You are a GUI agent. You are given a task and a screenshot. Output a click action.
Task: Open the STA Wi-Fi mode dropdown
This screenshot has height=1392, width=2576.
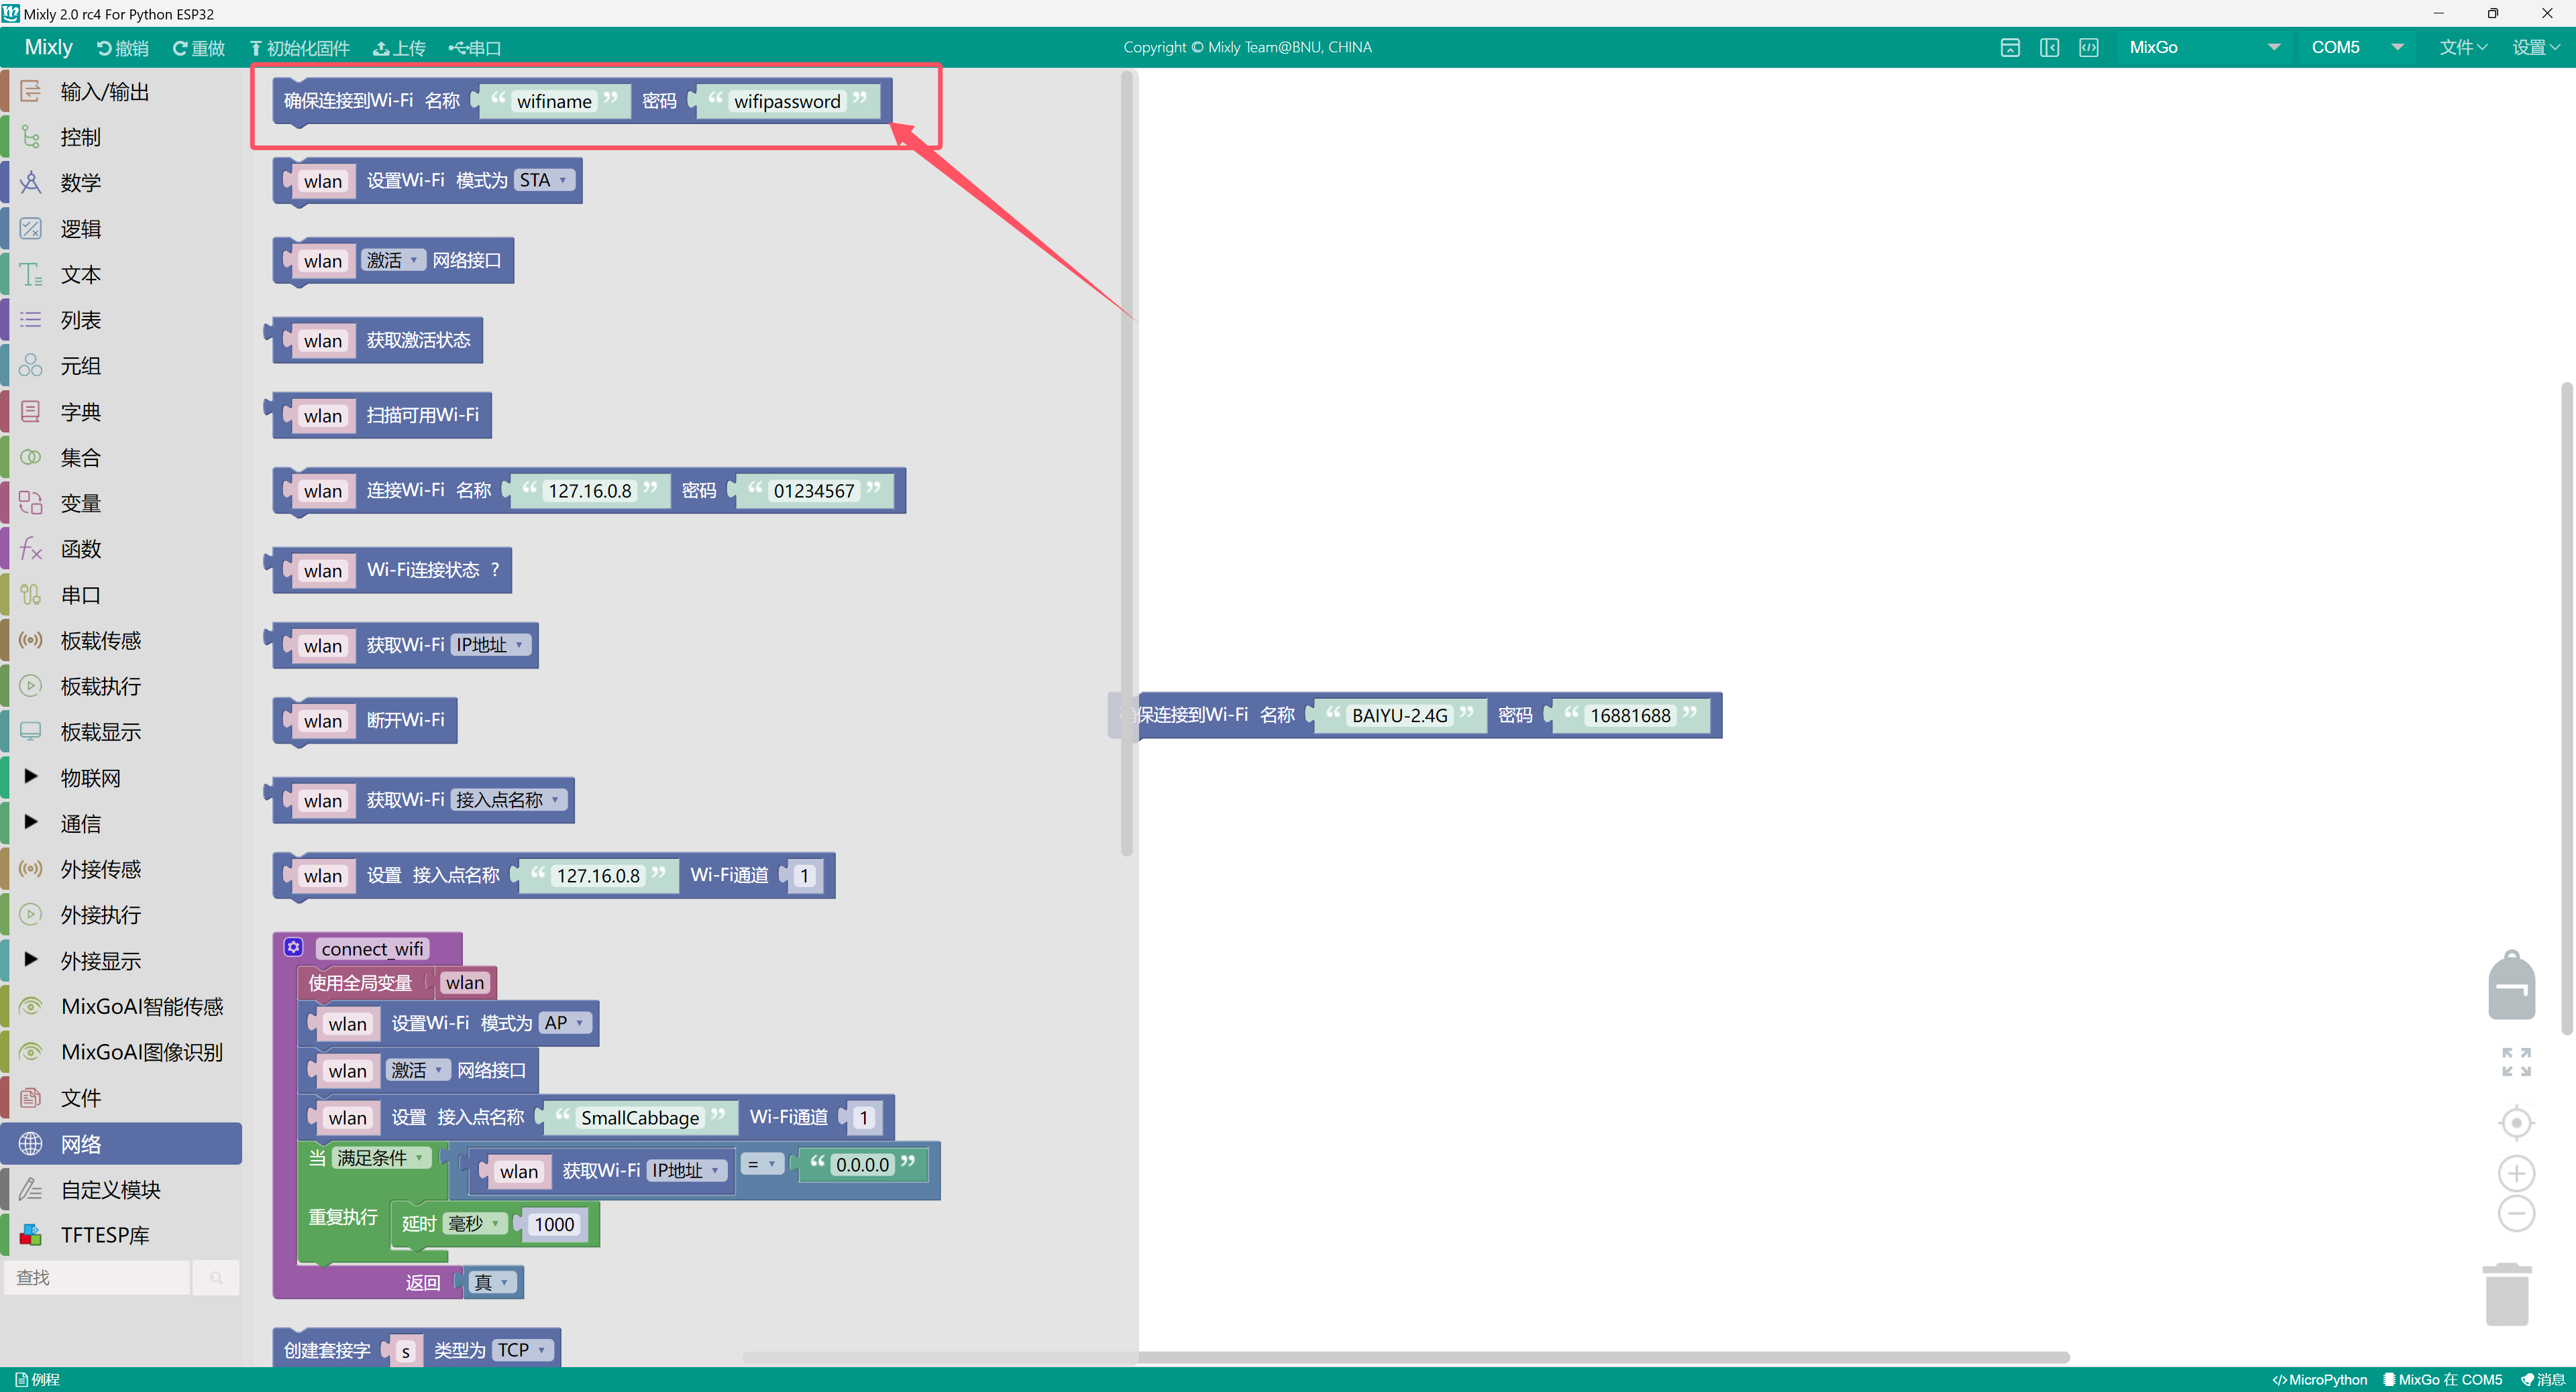click(544, 180)
